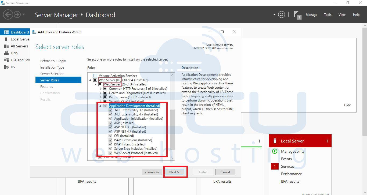Open the Tools menu

tap(328, 14)
